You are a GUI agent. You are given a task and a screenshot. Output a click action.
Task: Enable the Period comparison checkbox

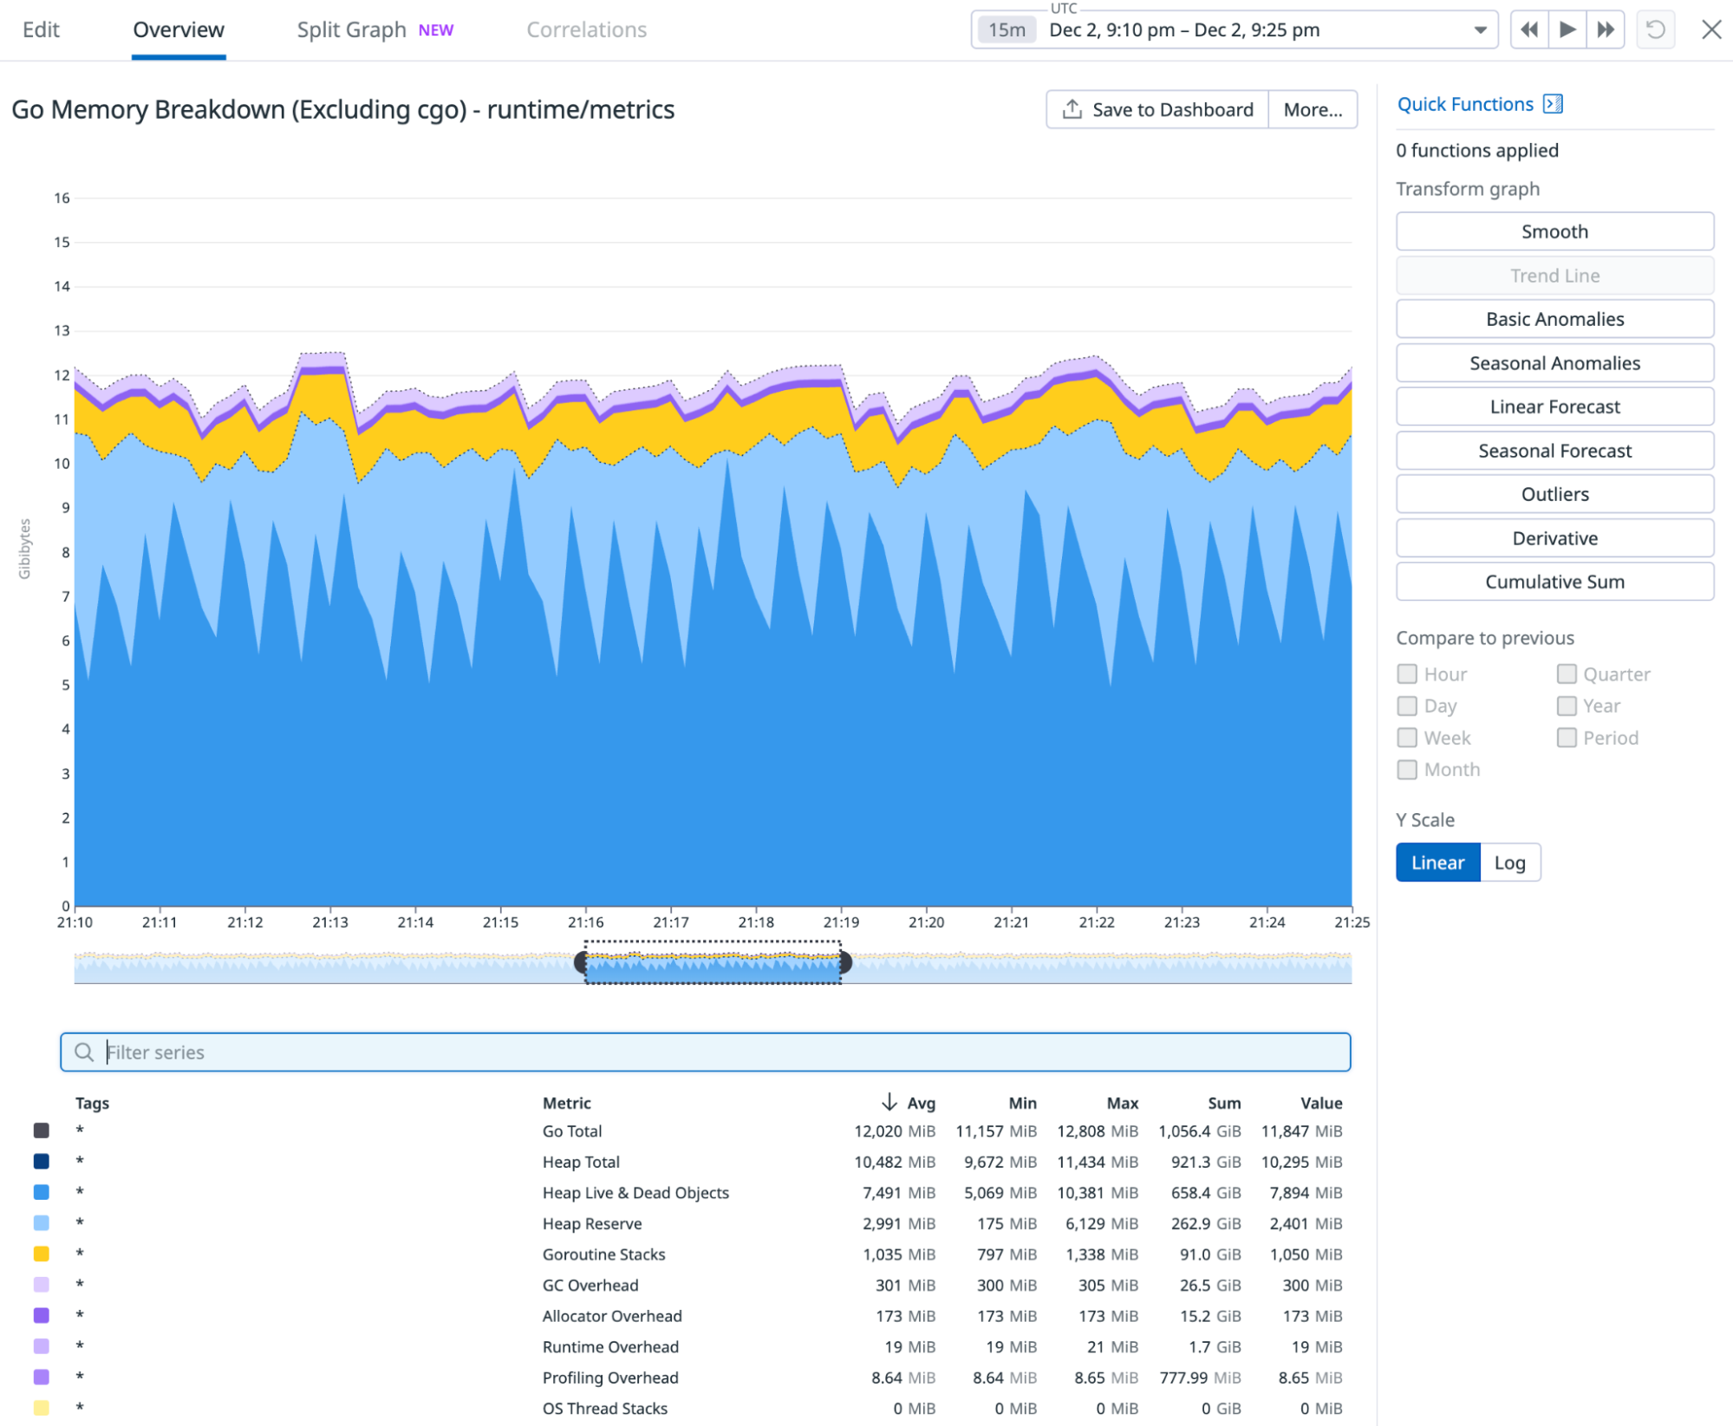pos(1567,738)
